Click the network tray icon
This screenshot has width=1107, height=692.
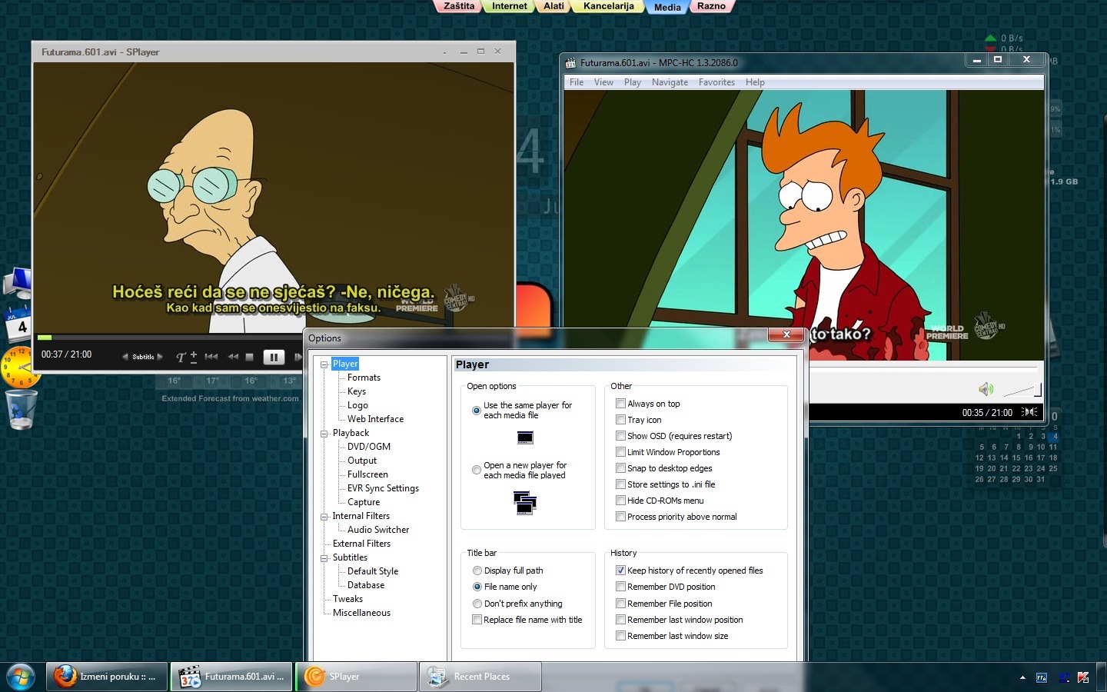click(x=1065, y=677)
